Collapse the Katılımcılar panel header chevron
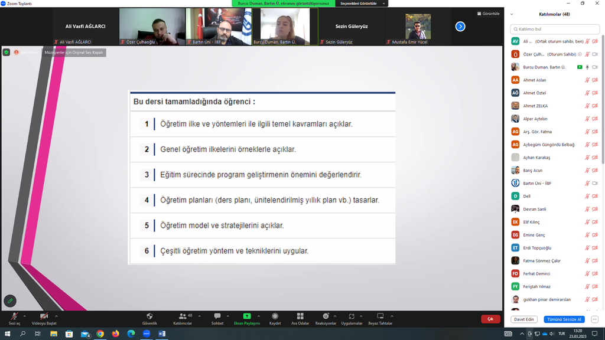This screenshot has width=605, height=340. [x=512, y=14]
